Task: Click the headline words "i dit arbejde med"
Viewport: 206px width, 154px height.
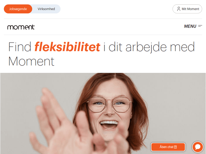Action: 149,47
